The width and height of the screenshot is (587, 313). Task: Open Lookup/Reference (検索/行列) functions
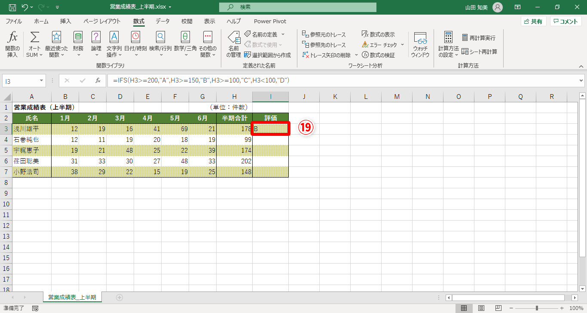point(160,45)
